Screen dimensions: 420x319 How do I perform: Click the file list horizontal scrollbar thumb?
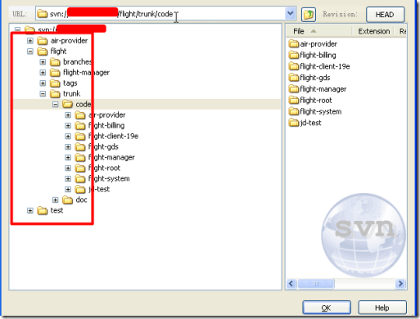pyautogui.click(x=316, y=284)
